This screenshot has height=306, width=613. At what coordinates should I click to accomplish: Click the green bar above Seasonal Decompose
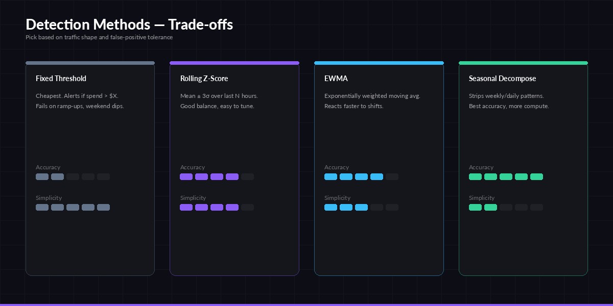pyautogui.click(x=523, y=63)
